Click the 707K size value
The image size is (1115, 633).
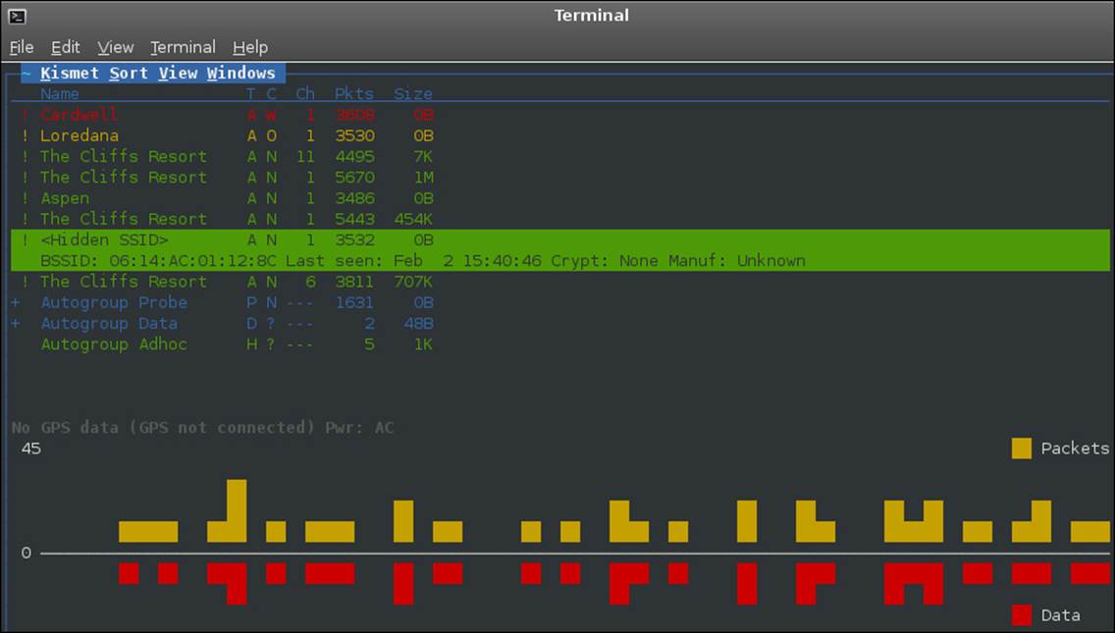(413, 282)
